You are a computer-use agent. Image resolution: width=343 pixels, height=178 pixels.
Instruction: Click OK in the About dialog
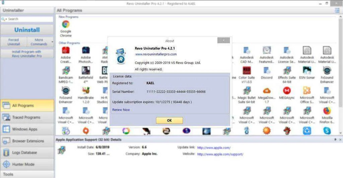[169, 120]
